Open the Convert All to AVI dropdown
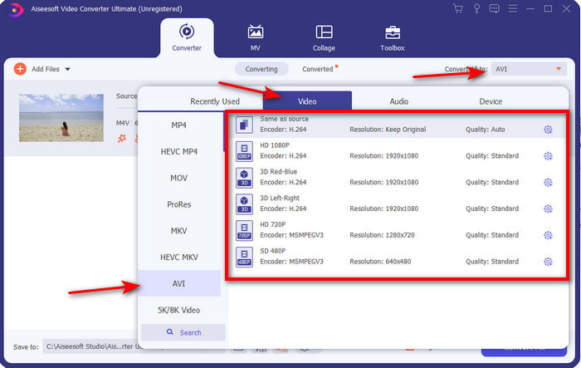 [x=529, y=69]
